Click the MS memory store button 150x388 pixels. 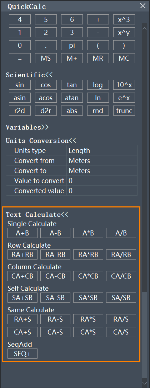point(46,58)
